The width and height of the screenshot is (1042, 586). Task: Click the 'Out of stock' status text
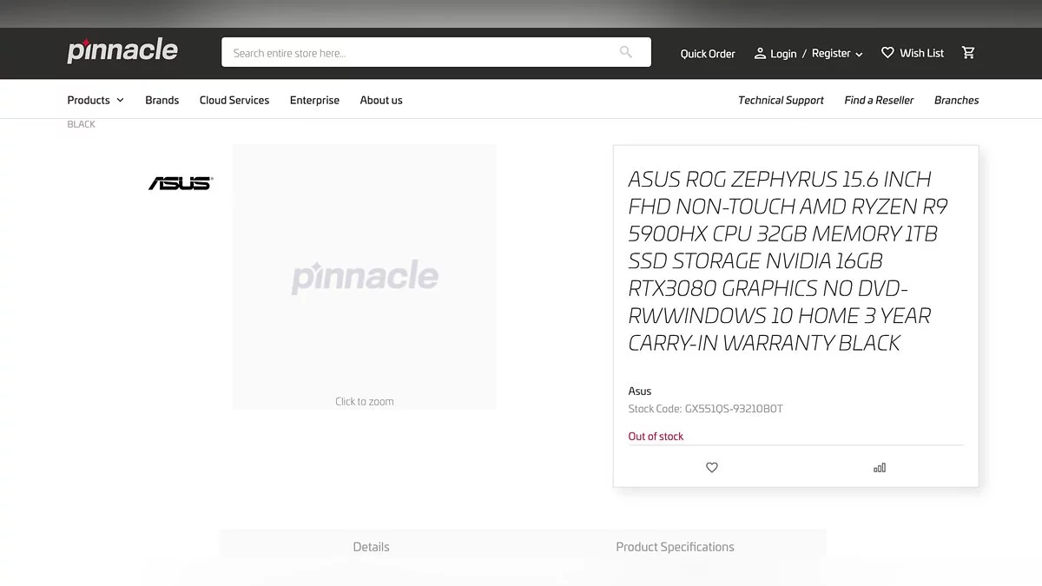(656, 437)
